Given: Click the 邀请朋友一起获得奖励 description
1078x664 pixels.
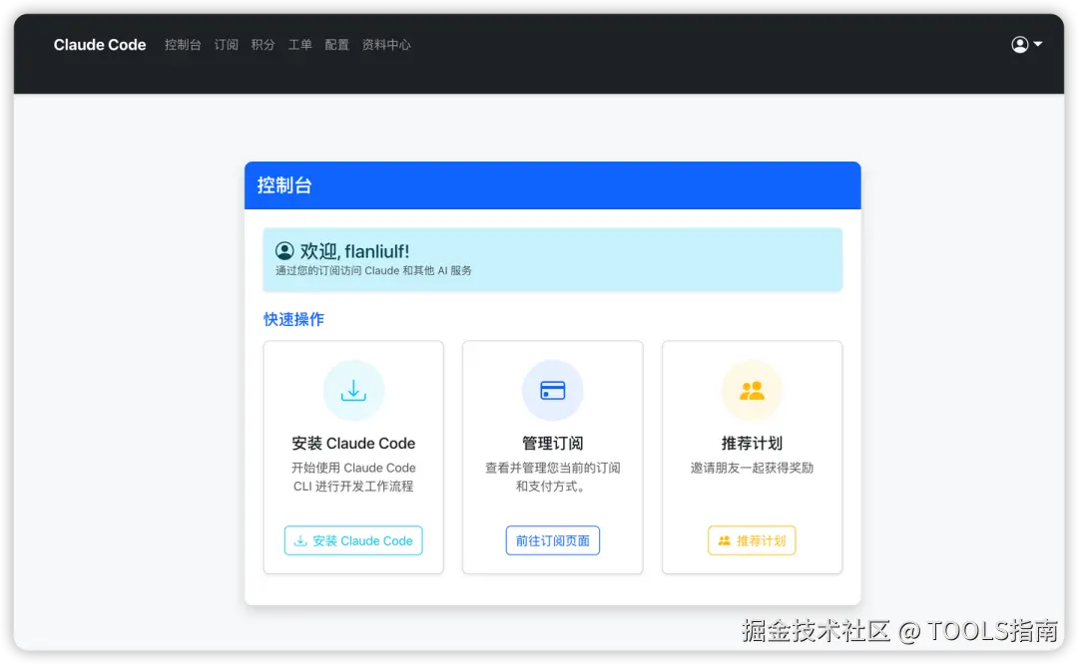Looking at the screenshot, I should pyautogui.click(x=753, y=468).
